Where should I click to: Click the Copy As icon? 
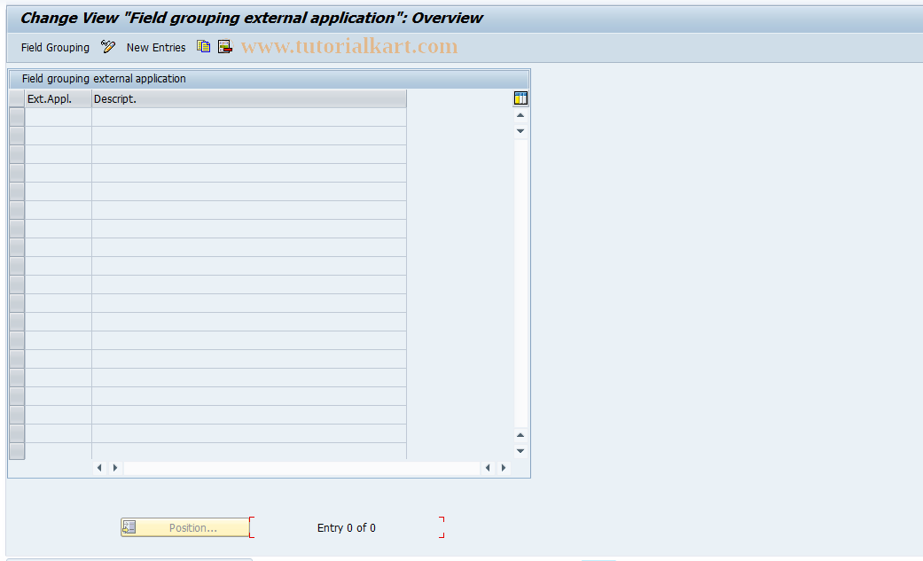pyautogui.click(x=204, y=46)
